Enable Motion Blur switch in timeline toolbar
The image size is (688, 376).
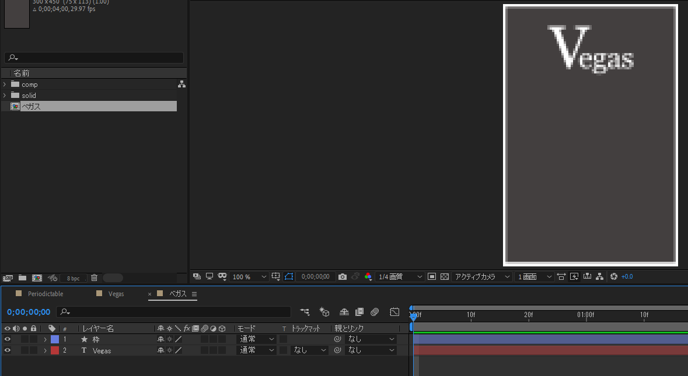pos(375,311)
